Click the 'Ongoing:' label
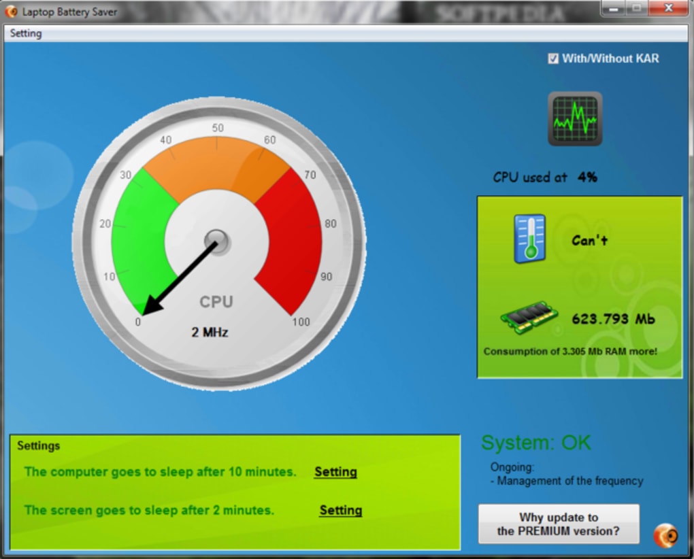 pyautogui.click(x=512, y=467)
